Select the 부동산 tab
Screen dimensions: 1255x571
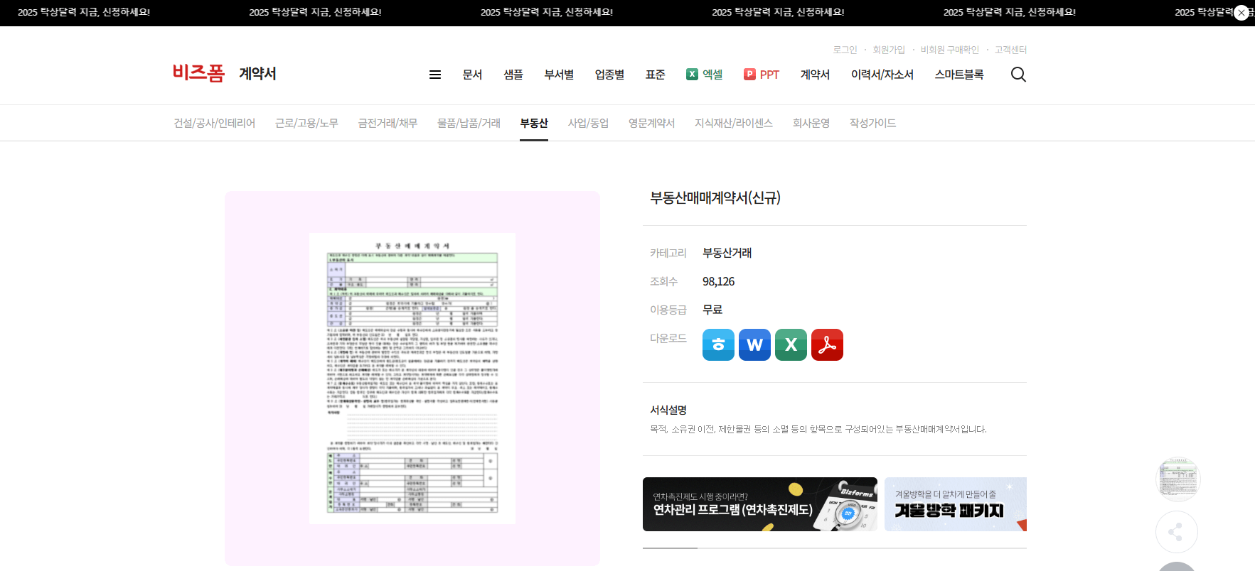tap(534, 124)
